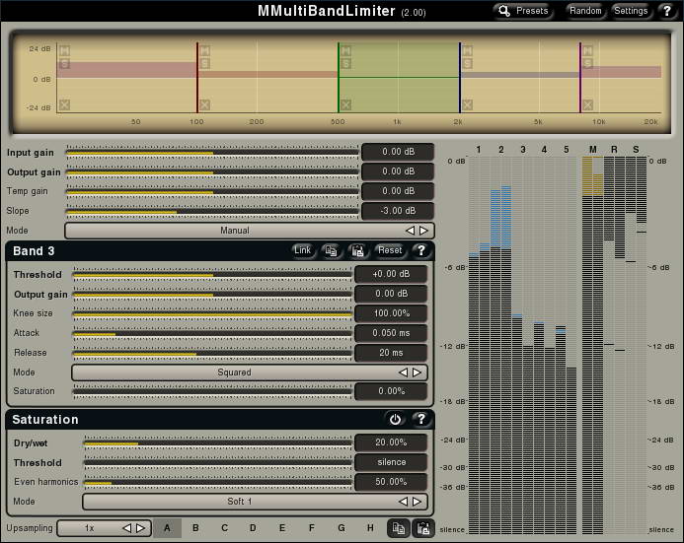This screenshot has width=684, height=543.
Task: Click the Input gain slider
Action: click(212, 152)
